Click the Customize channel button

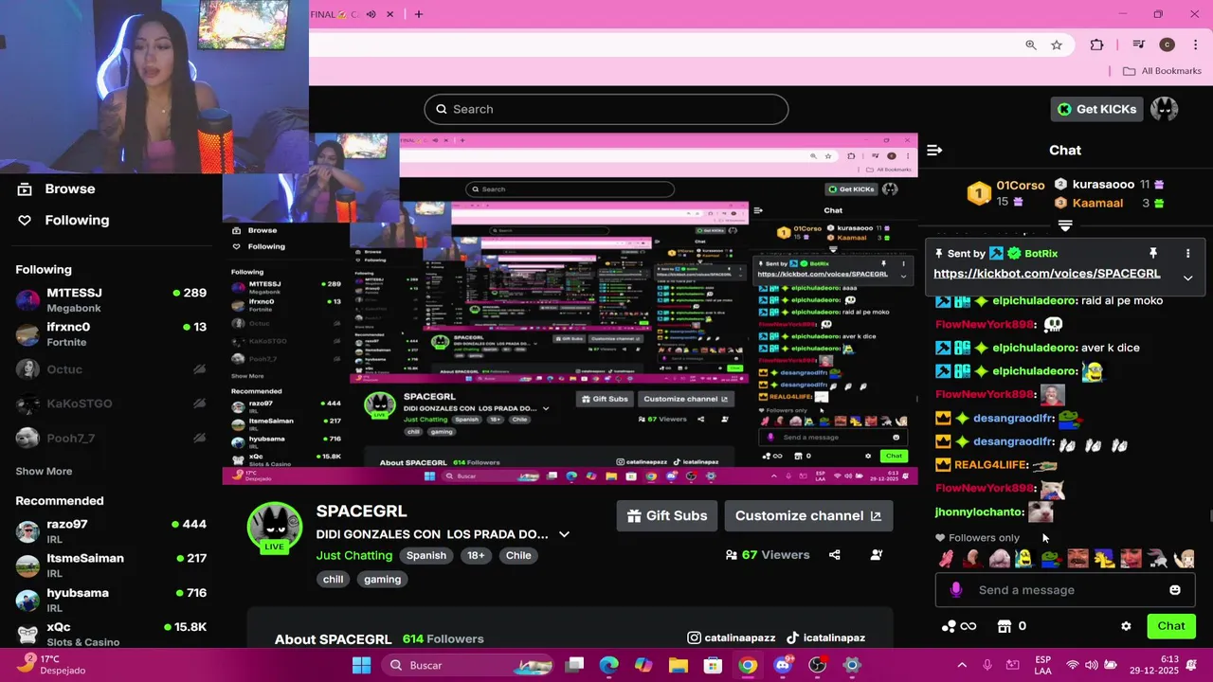(x=808, y=516)
